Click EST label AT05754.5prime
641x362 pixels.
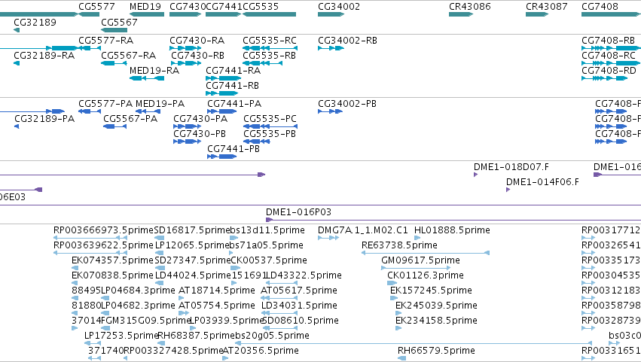pyautogui.click(x=217, y=306)
